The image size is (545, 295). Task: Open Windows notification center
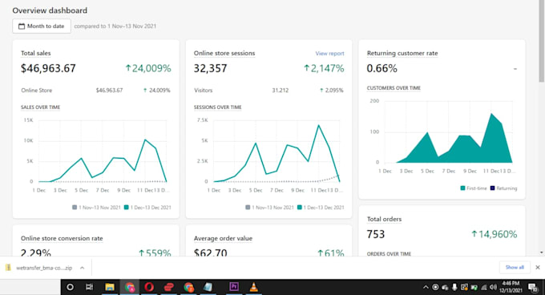click(x=532, y=287)
